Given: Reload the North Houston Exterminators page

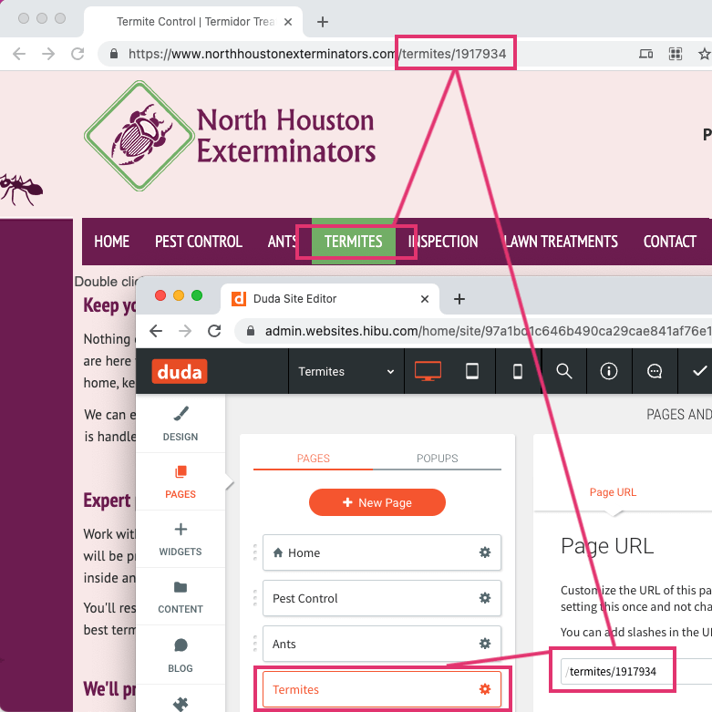Looking at the screenshot, I should tap(77, 54).
